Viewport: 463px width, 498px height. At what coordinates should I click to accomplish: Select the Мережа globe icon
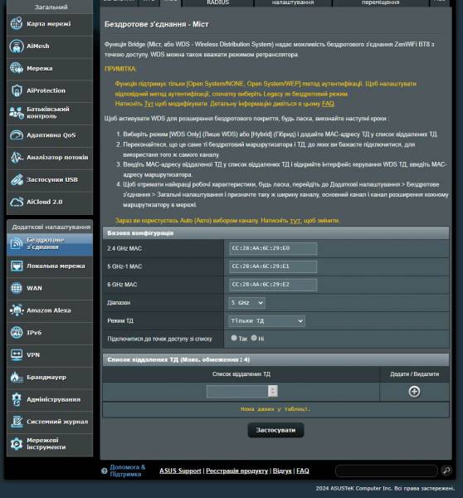coord(17,68)
